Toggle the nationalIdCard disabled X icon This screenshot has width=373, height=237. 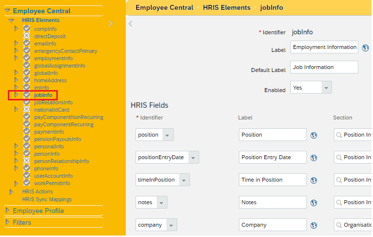coord(26,110)
